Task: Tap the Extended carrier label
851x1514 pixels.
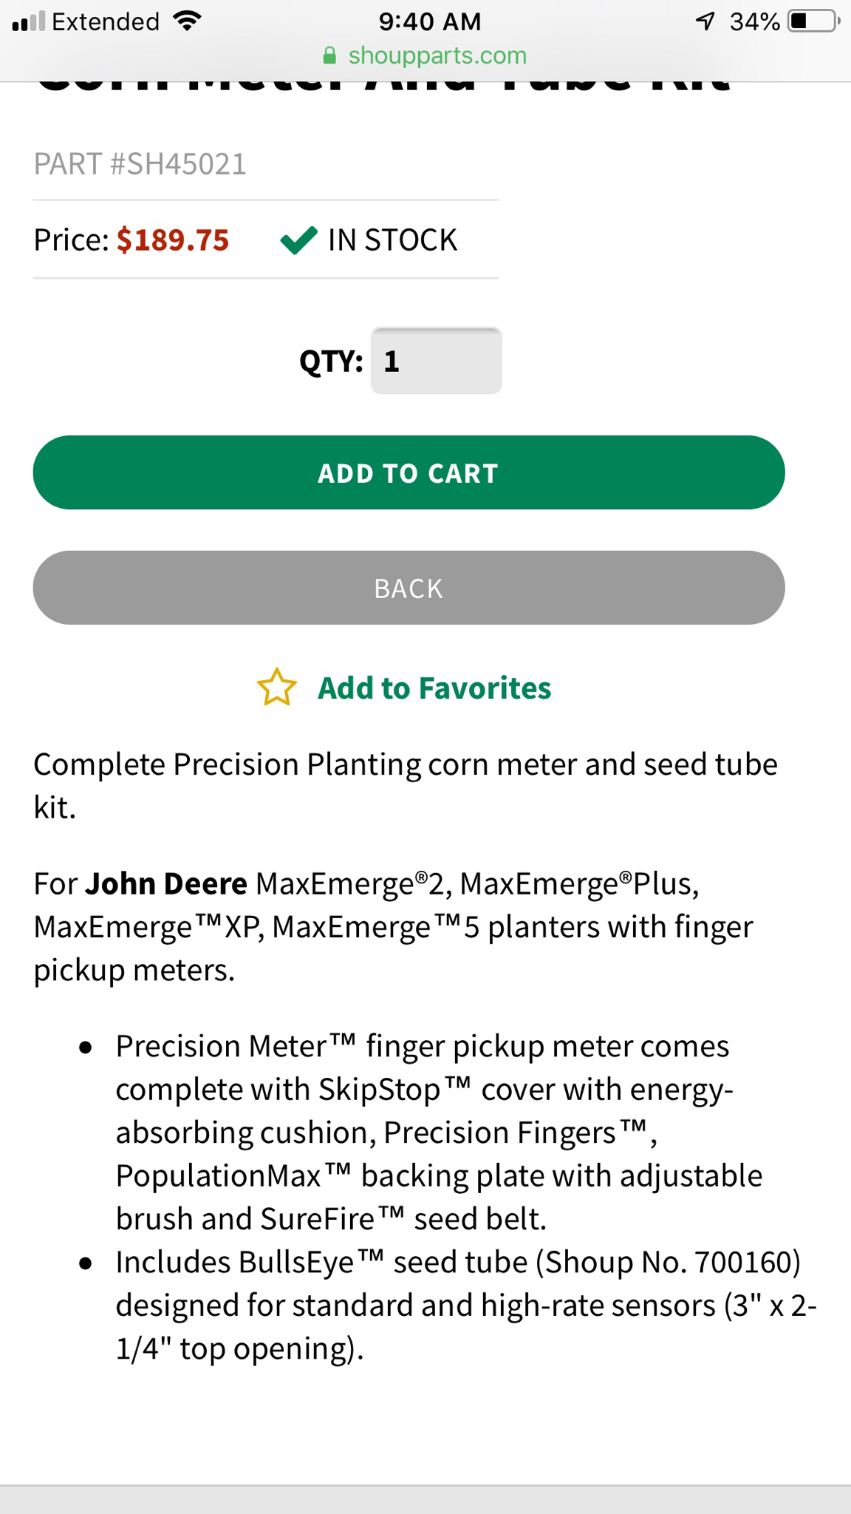Action: click(x=106, y=21)
